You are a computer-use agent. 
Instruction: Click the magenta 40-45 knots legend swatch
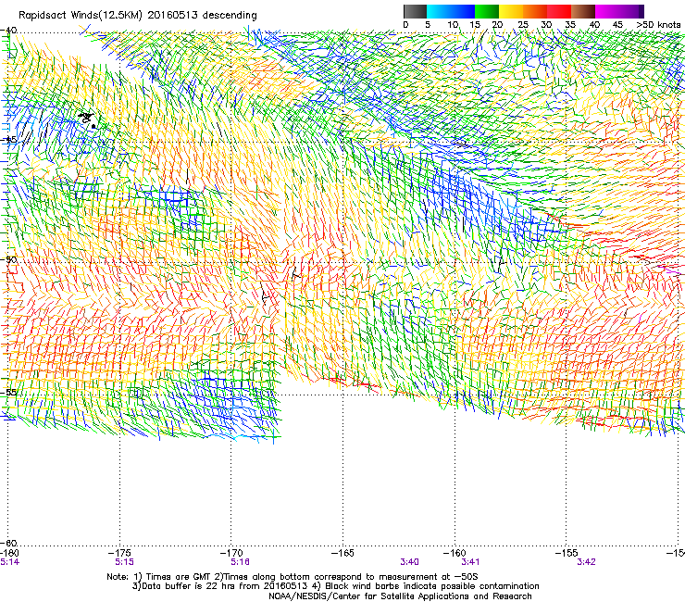[x=607, y=11]
